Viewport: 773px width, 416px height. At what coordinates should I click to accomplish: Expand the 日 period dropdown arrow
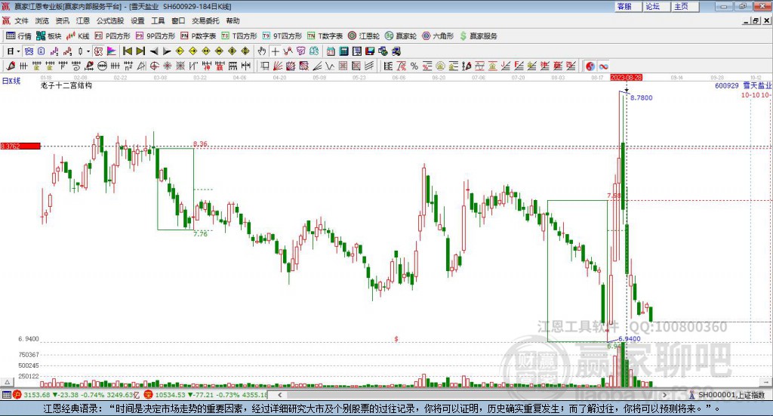[18, 51]
